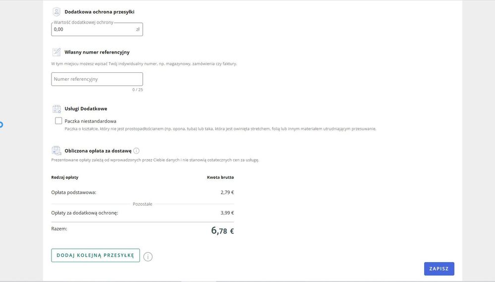This screenshot has width=495, height=282.
Task: Click the zł currency suffix in the value field
Action: coord(138,30)
